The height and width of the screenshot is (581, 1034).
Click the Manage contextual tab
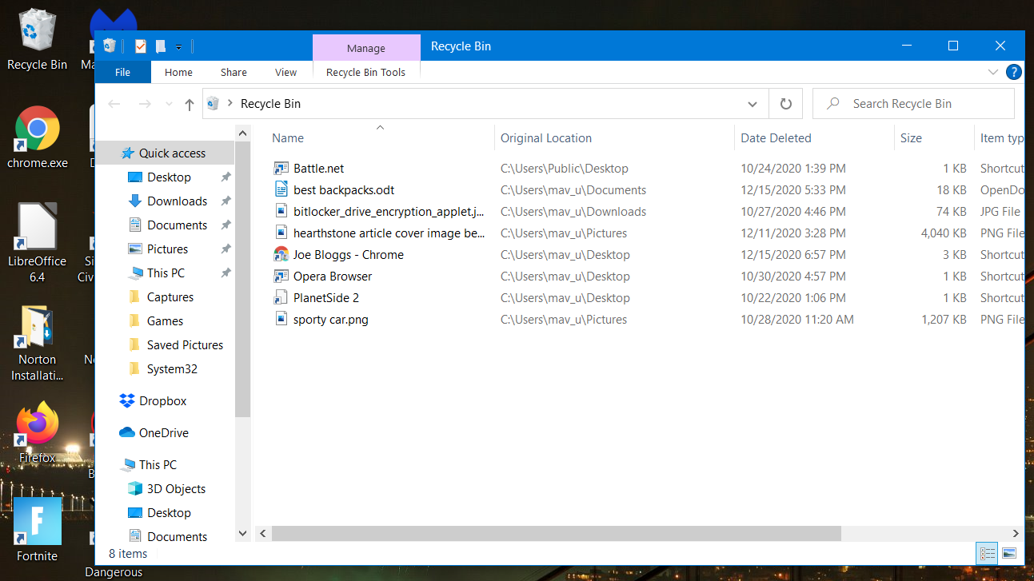(366, 48)
